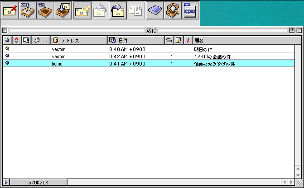Click the highlighted 仙台のおみやげの件 message
This screenshot has width=304, height=188.
point(214,64)
